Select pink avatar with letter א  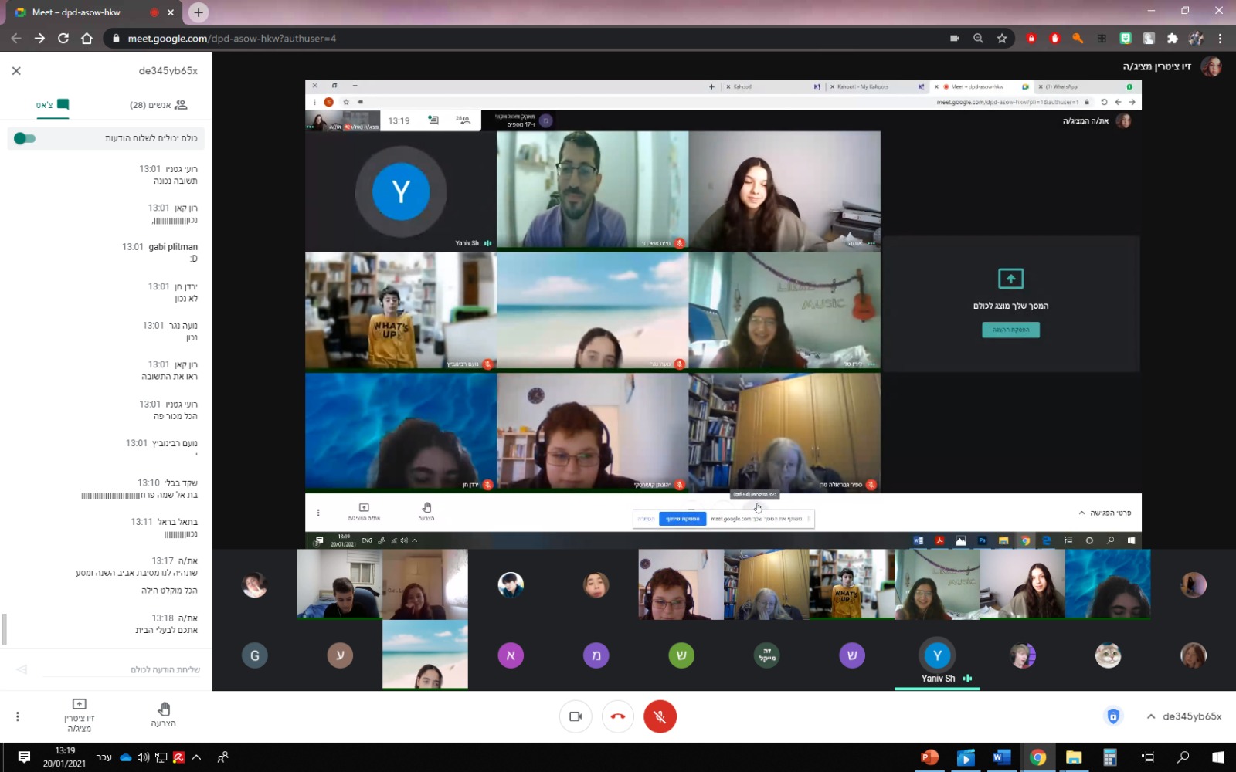pos(511,655)
